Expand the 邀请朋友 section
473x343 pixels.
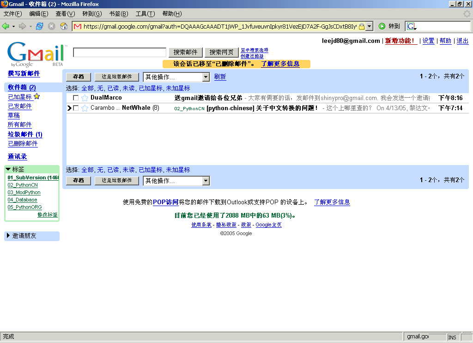[8, 236]
